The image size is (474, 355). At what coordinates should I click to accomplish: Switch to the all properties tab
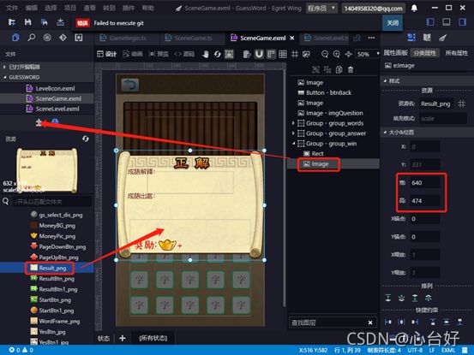pyautogui.click(x=457, y=53)
